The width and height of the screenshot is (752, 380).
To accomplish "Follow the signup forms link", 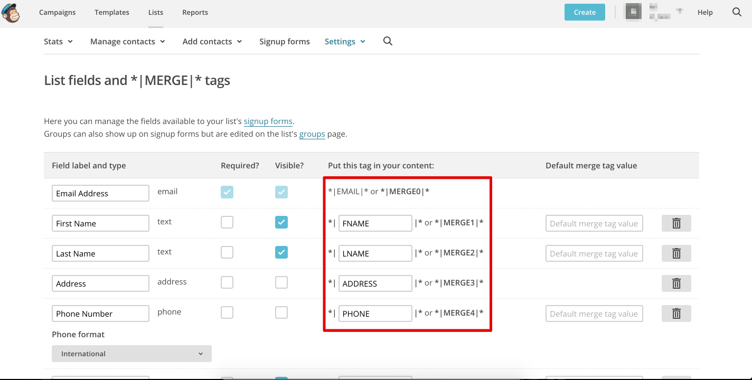I will tap(268, 121).
